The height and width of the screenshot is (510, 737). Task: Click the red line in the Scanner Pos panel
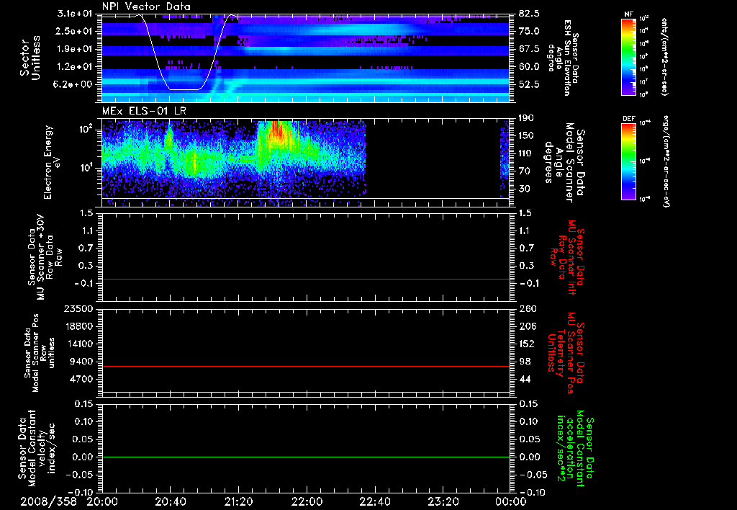tap(305, 366)
